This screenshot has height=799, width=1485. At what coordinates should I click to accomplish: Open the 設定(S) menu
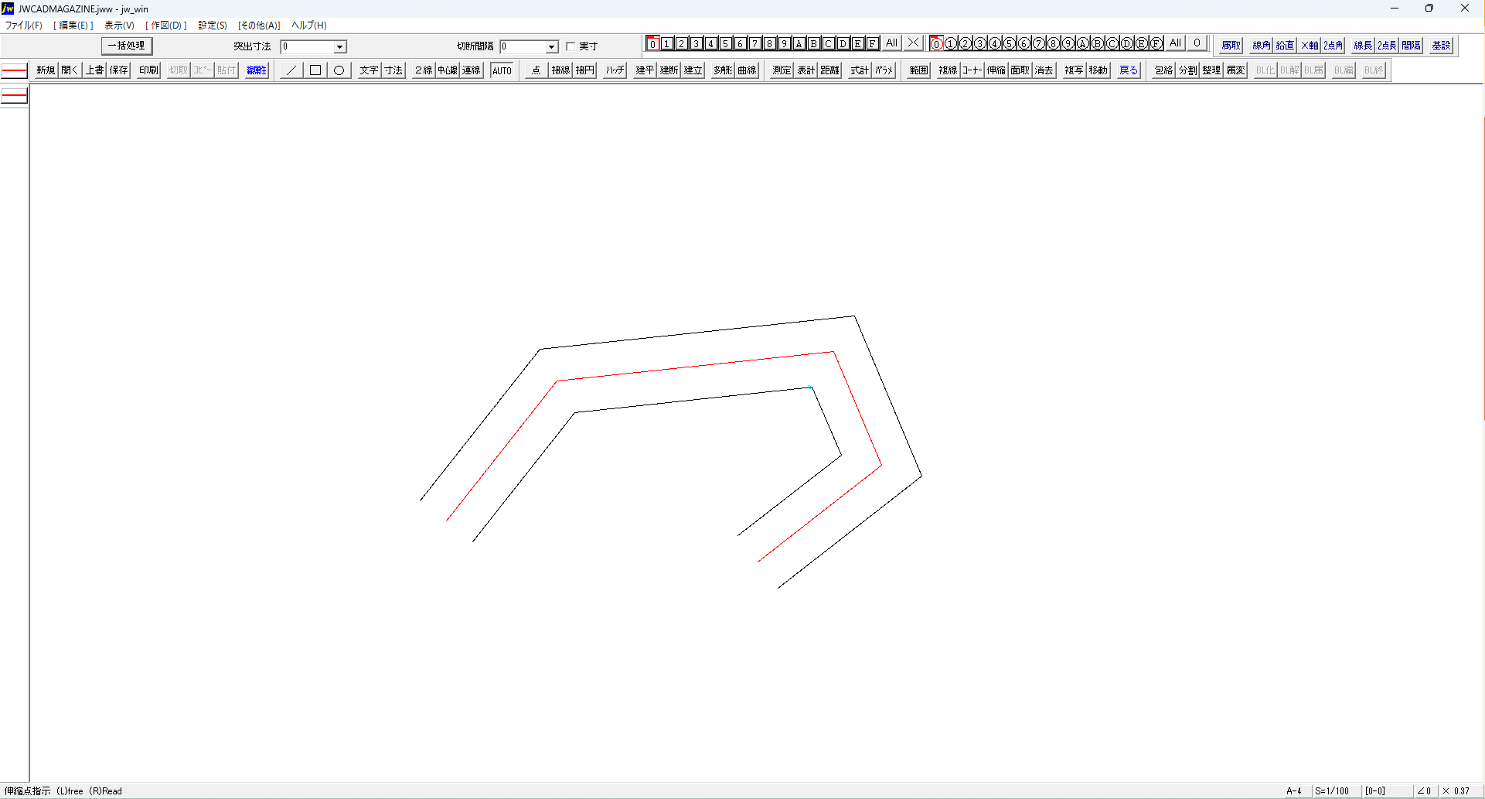[x=212, y=26]
